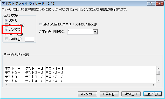The height and width of the screenshot is (99, 165).
Task: Click the キャンセル button
Action: coord(87,94)
